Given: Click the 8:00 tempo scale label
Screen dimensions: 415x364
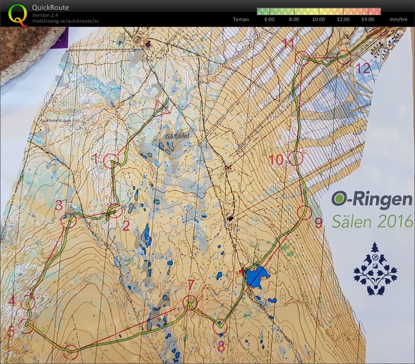Looking at the screenshot, I should tap(294, 19).
